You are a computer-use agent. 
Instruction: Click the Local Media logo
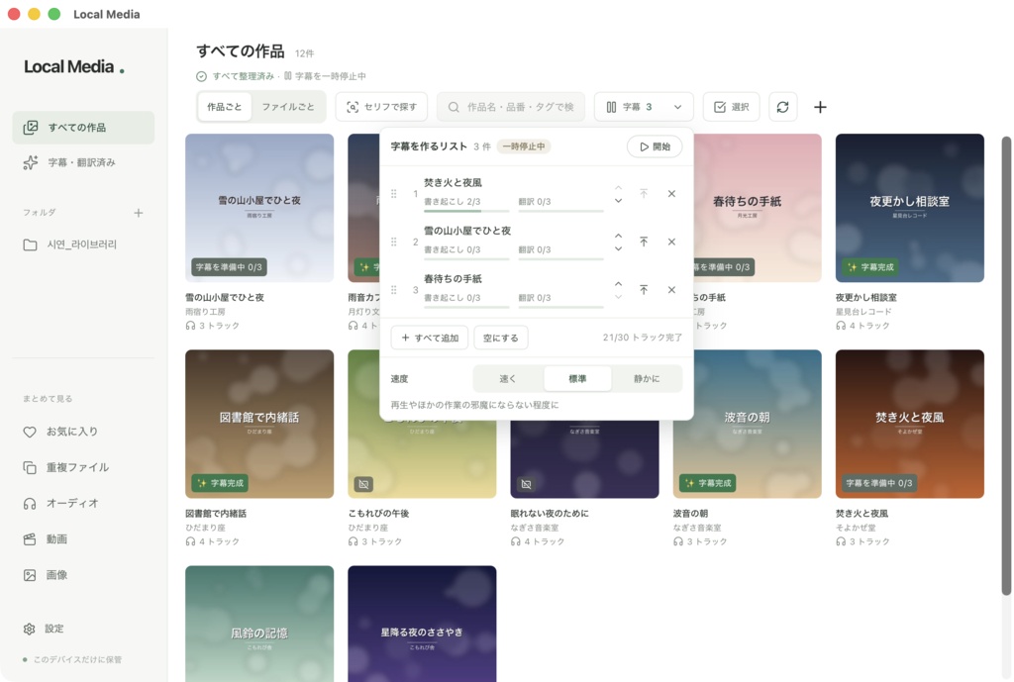point(74,66)
